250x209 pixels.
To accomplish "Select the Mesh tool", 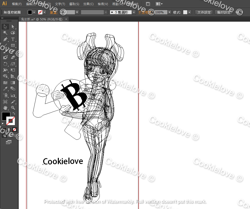I will click(x=5, y=83).
